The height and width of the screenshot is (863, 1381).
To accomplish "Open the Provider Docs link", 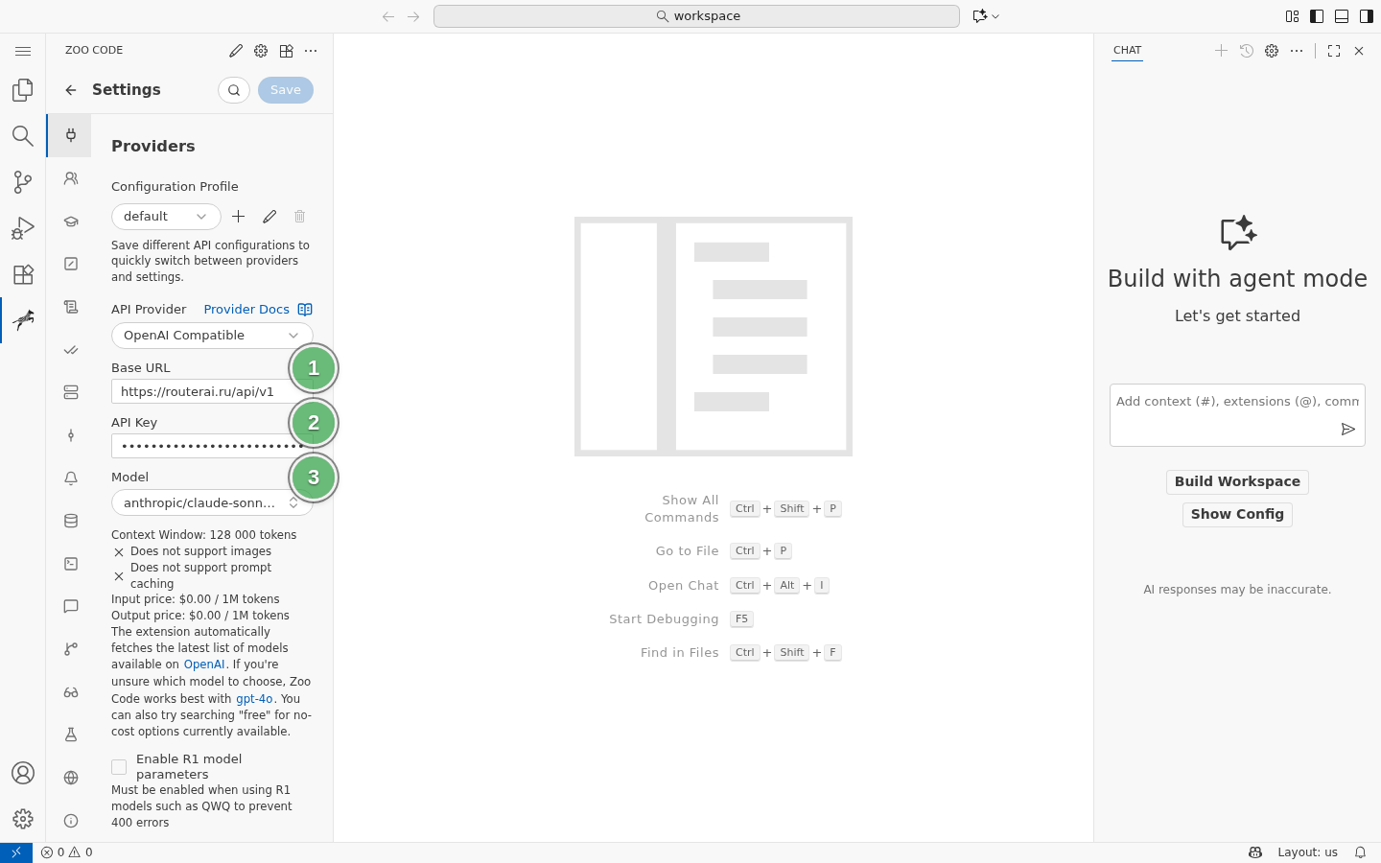I will (x=246, y=310).
